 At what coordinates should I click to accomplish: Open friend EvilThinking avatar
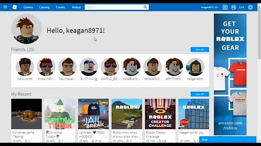tap(88, 67)
